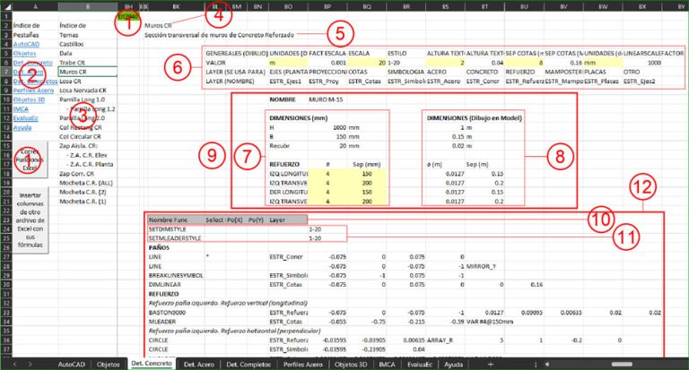Click the next sheet navigation arrow
Viewport: 689px width, 370px height.
tap(30, 365)
